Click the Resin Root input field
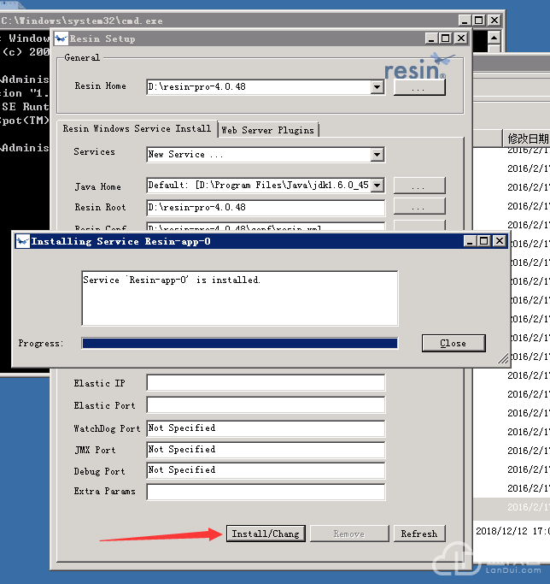The image size is (550, 584). [x=266, y=208]
